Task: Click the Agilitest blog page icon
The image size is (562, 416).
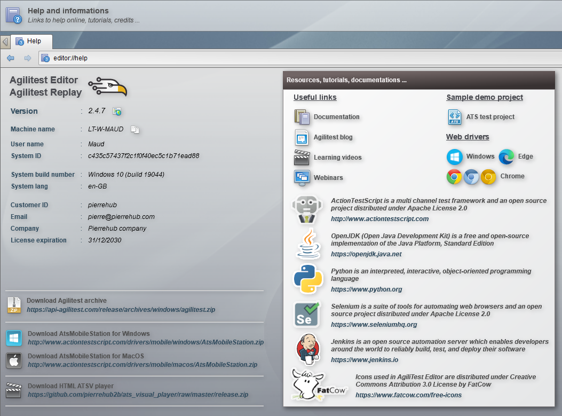Action: [x=302, y=137]
